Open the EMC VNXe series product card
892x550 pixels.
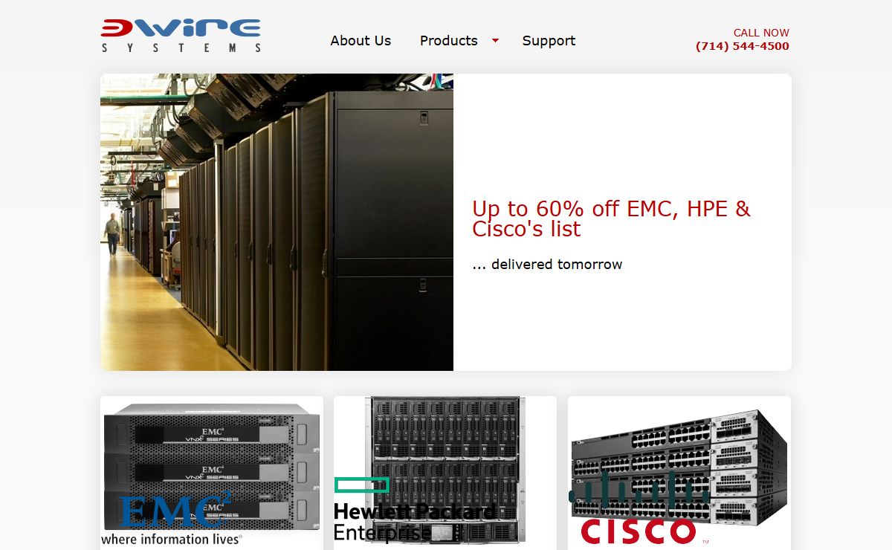click(212, 473)
